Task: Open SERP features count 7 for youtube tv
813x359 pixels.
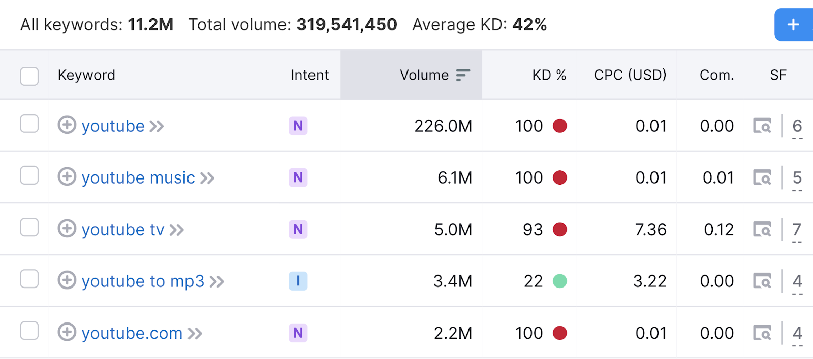Action: tap(797, 229)
